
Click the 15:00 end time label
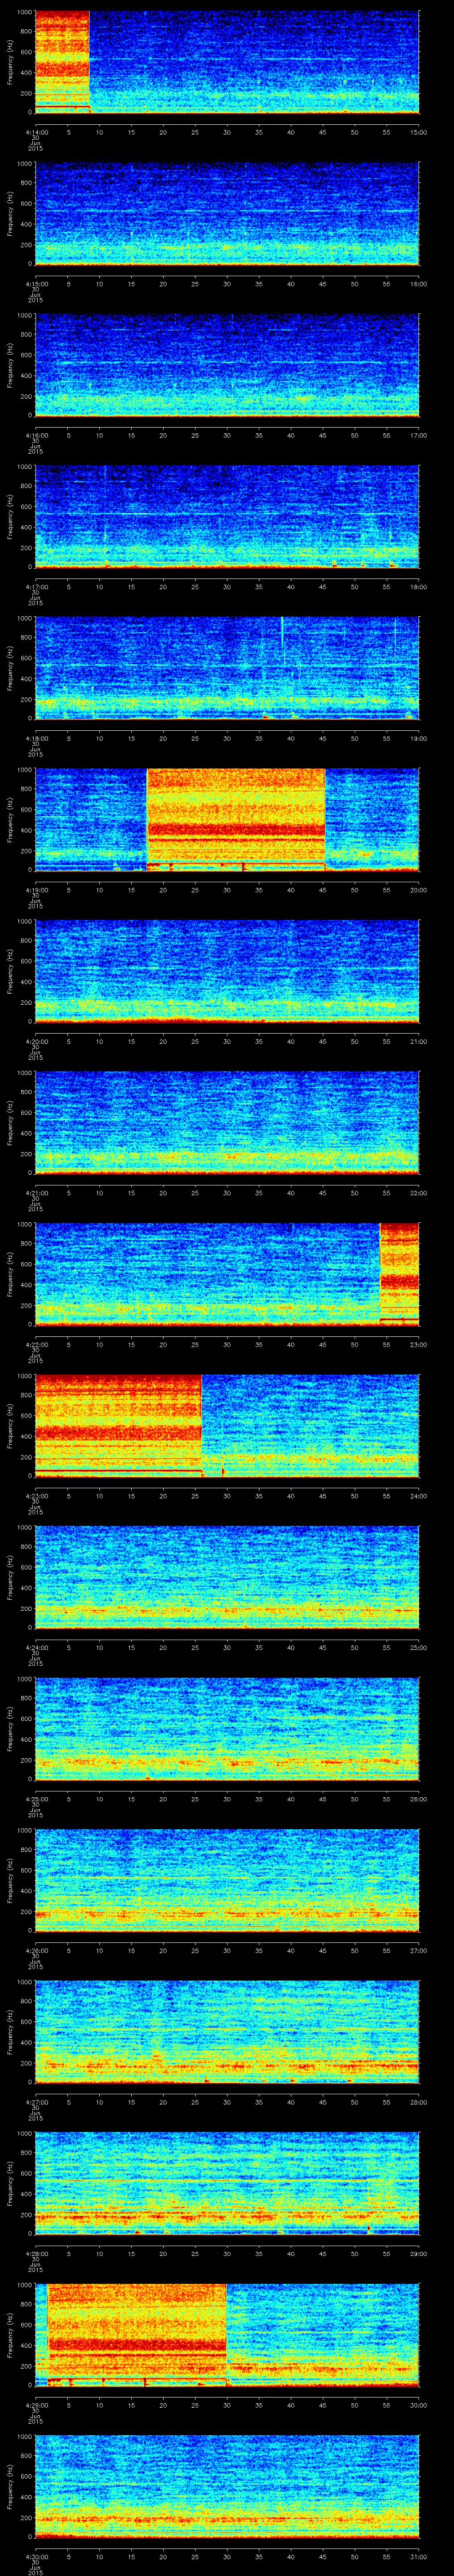tap(419, 133)
